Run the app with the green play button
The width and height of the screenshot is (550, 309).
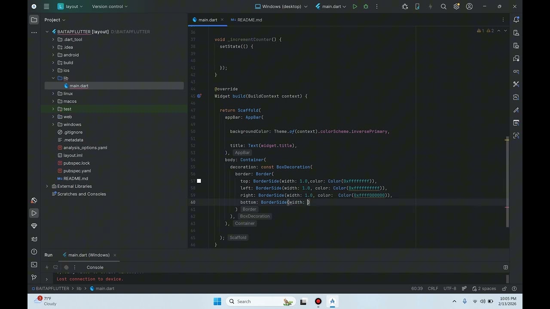coord(355,6)
